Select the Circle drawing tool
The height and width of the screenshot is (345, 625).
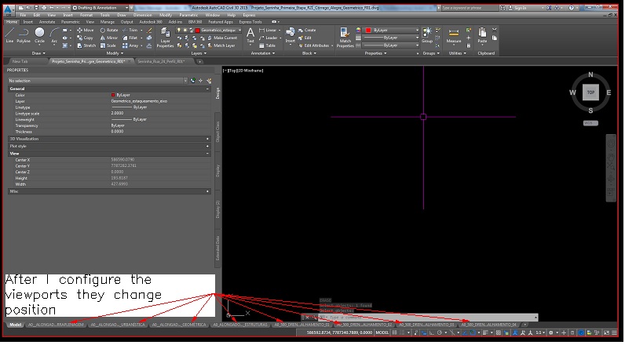39,33
